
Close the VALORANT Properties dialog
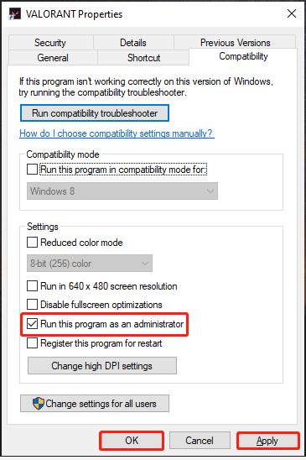[x=292, y=13]
